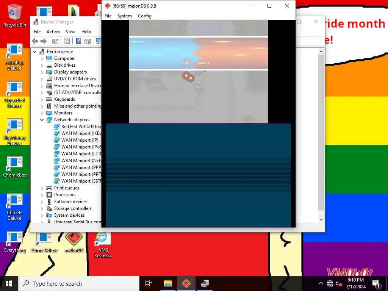Select Bejeweled Deluxe desktop shortcut

15,94
